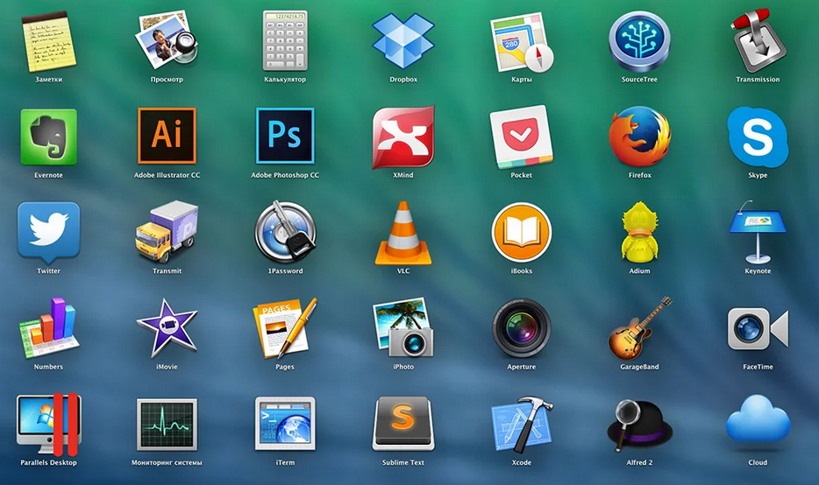Launch the Numbers spreadsheet app
The width and height of the screenshot is (819, 485).
click(48, 327)
